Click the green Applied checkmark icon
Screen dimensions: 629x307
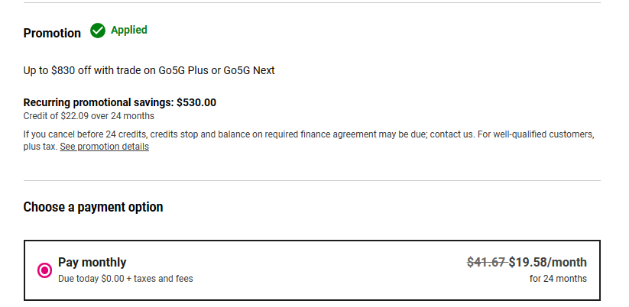point(98,31)
